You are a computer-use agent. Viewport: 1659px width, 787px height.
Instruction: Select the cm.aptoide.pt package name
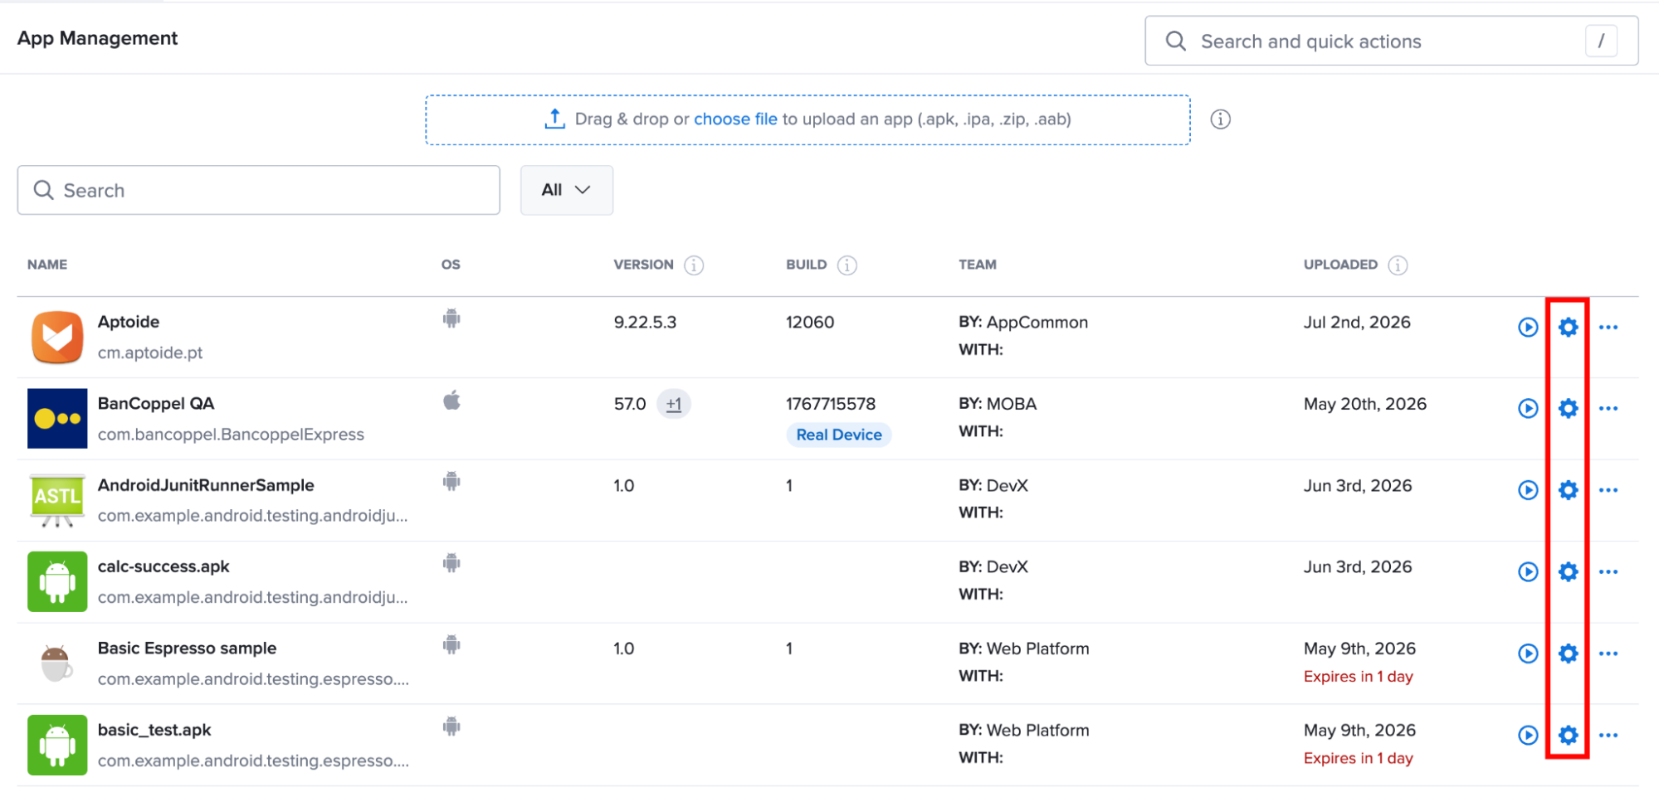[150, 352]
